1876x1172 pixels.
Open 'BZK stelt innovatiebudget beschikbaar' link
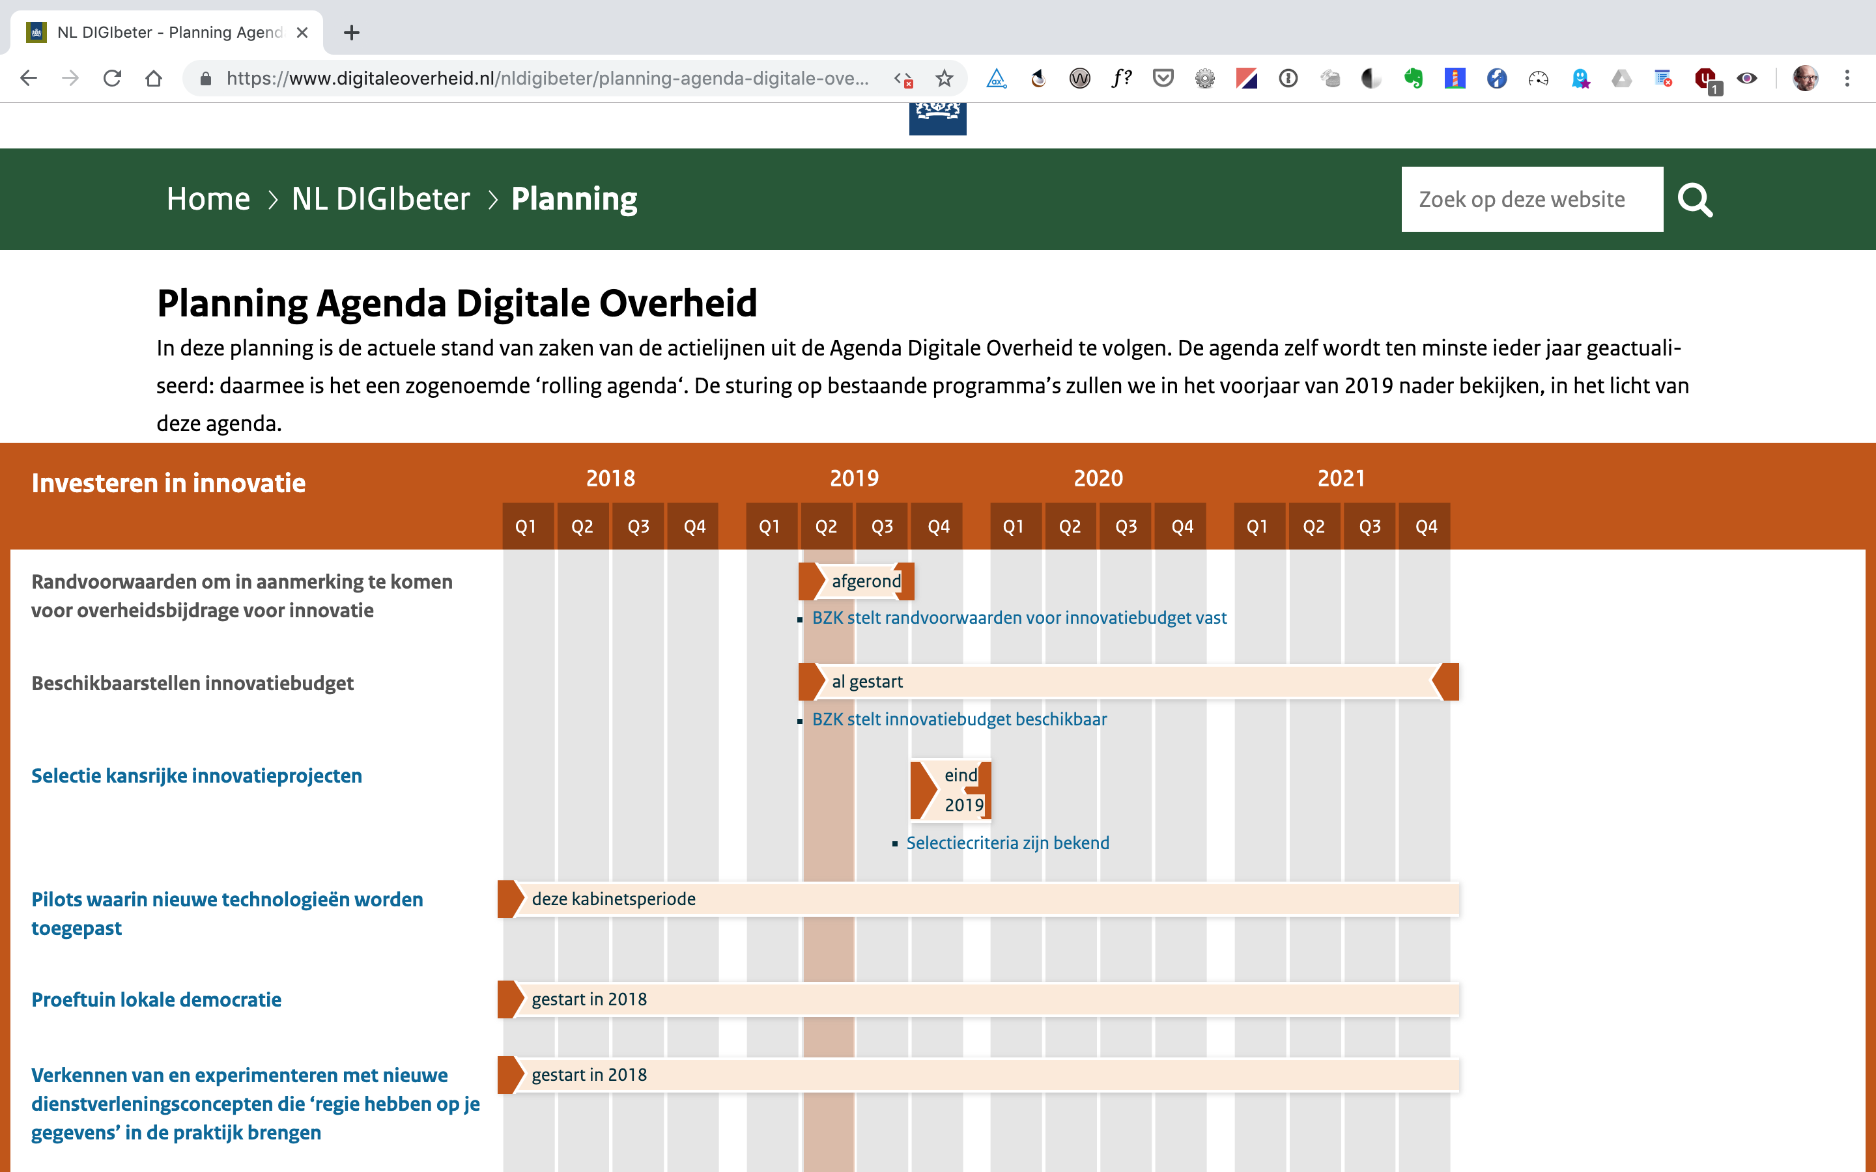(x=959, y=719)
